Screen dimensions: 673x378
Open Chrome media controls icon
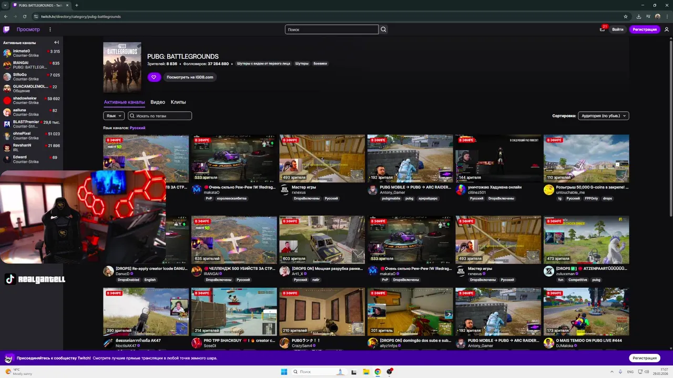648,16
